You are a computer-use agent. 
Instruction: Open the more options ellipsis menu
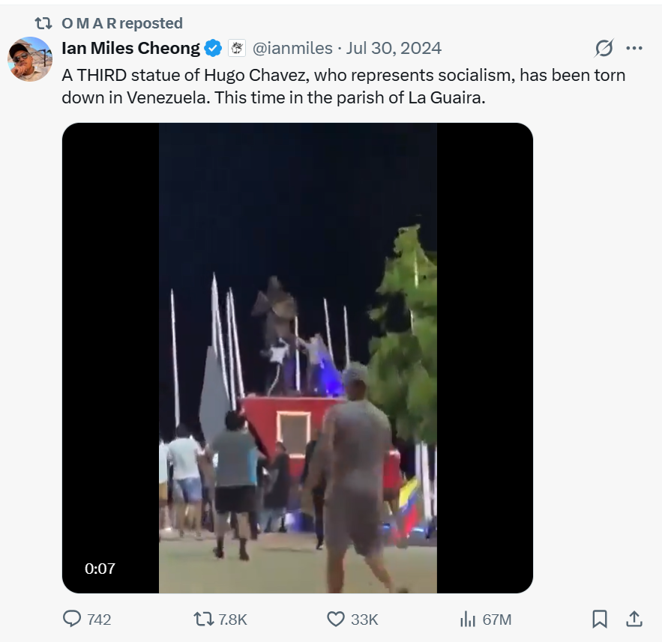[634, 49]
